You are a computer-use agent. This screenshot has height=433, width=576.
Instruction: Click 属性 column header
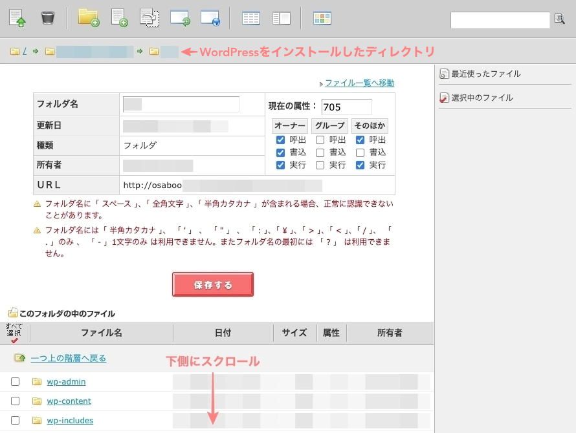pyautogui.click(x=331, y=333)
